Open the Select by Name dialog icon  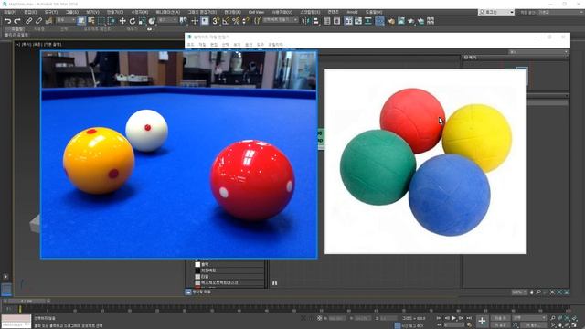tap(91, 21)
